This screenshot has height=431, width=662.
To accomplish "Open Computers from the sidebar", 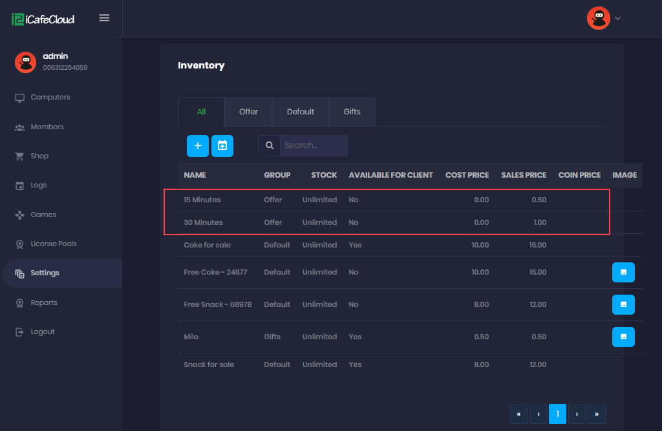I will [50, 98].
